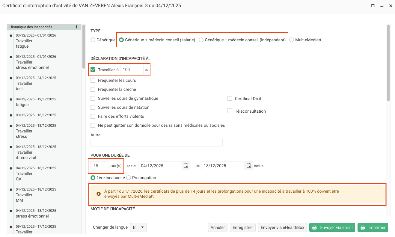Open the end date calendar picker
The height and width of the screenshot is (237, 395).
coord(249,166)
